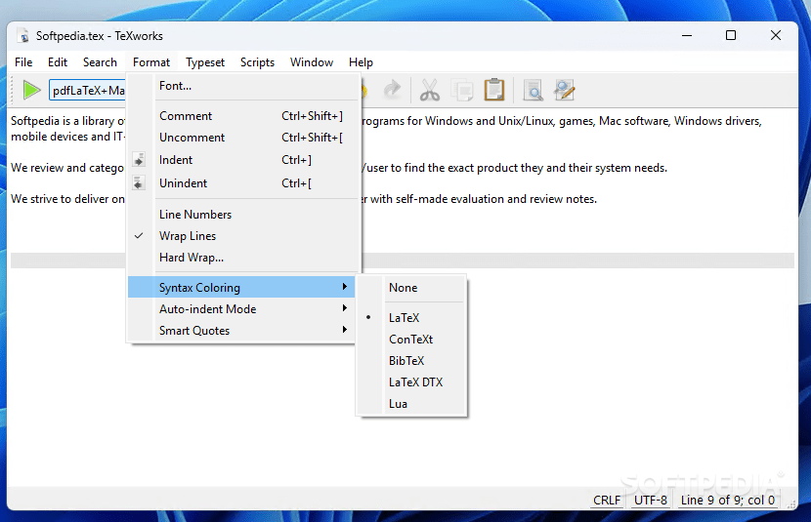Screen dimensions: 811x522
Task: Click UTF-8 encoding indicator
Action: [x=651, y=501]
